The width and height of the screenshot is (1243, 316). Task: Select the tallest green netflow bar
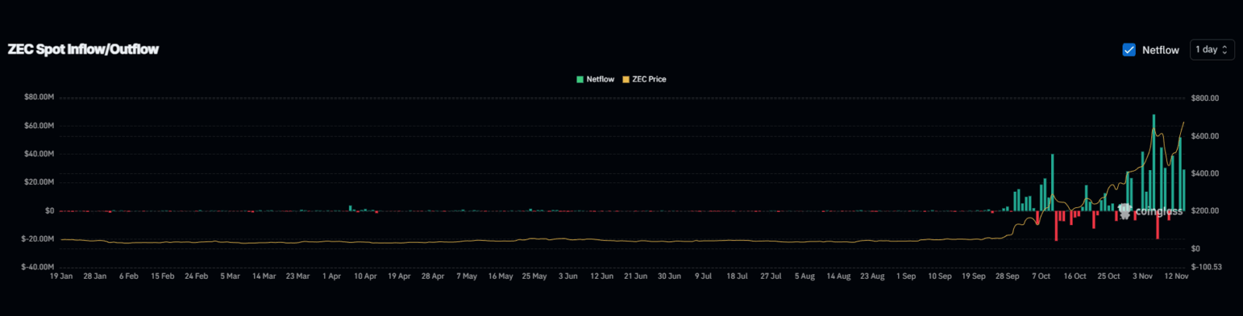pos(1154,163)
